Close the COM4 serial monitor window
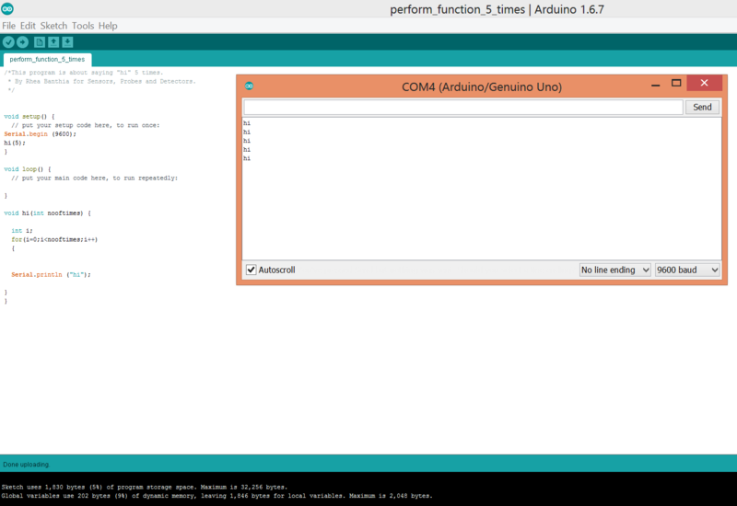Screen dimensions: 737x506 point(705,83)
